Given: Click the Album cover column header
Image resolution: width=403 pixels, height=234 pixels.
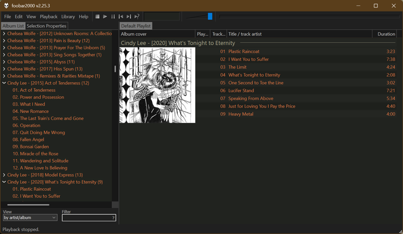Looking at the screenshot, I should tap(157, 34).
